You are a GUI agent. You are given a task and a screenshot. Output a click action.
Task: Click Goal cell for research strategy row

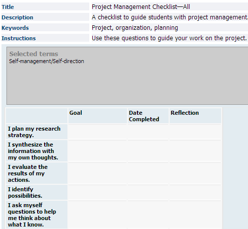97,132
